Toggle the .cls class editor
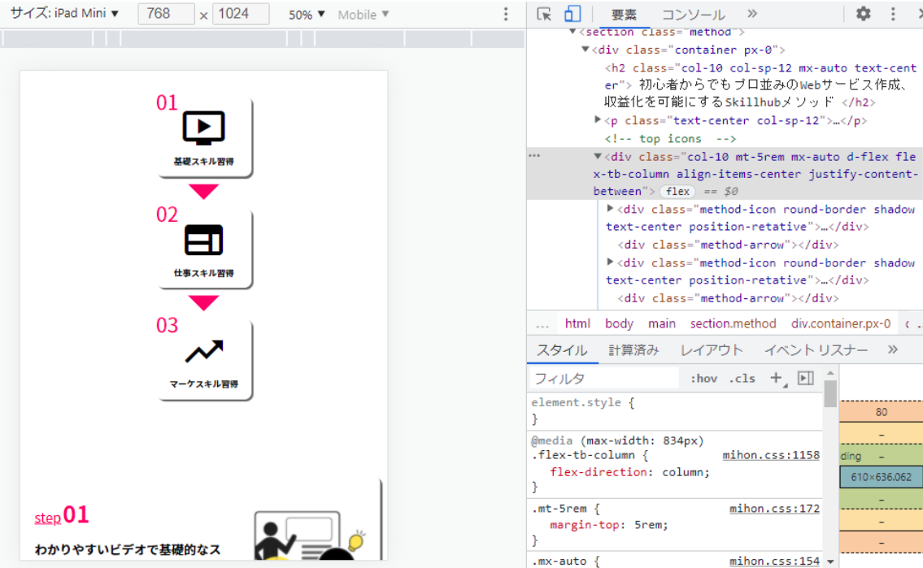This screenshot has width=923, height=568. [x=742, y=379]
